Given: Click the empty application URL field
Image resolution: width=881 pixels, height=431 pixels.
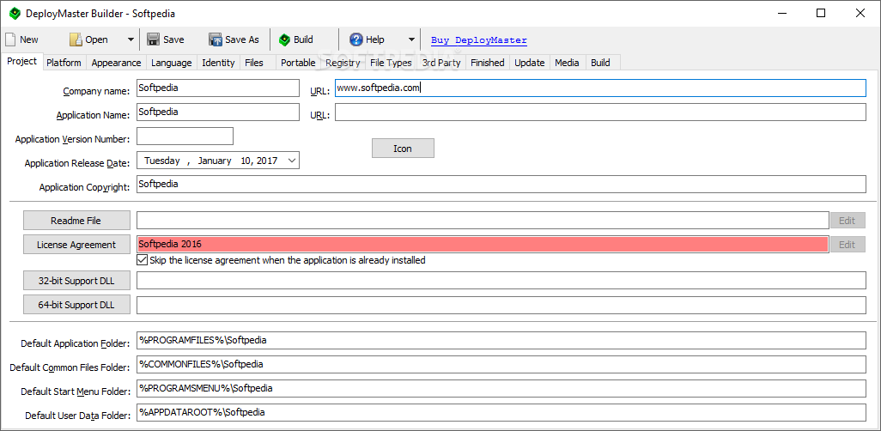Looking at the screenshot, I should [600, 112].
